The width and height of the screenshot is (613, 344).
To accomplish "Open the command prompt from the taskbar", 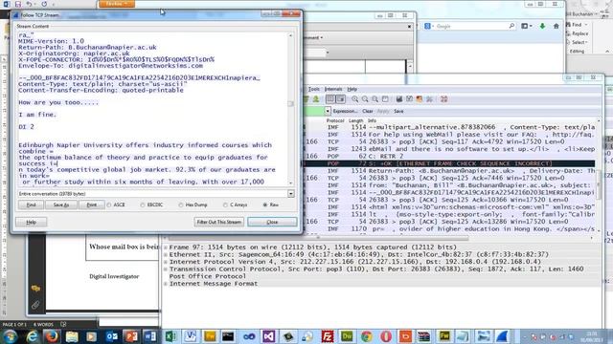I will click(228, 336).
